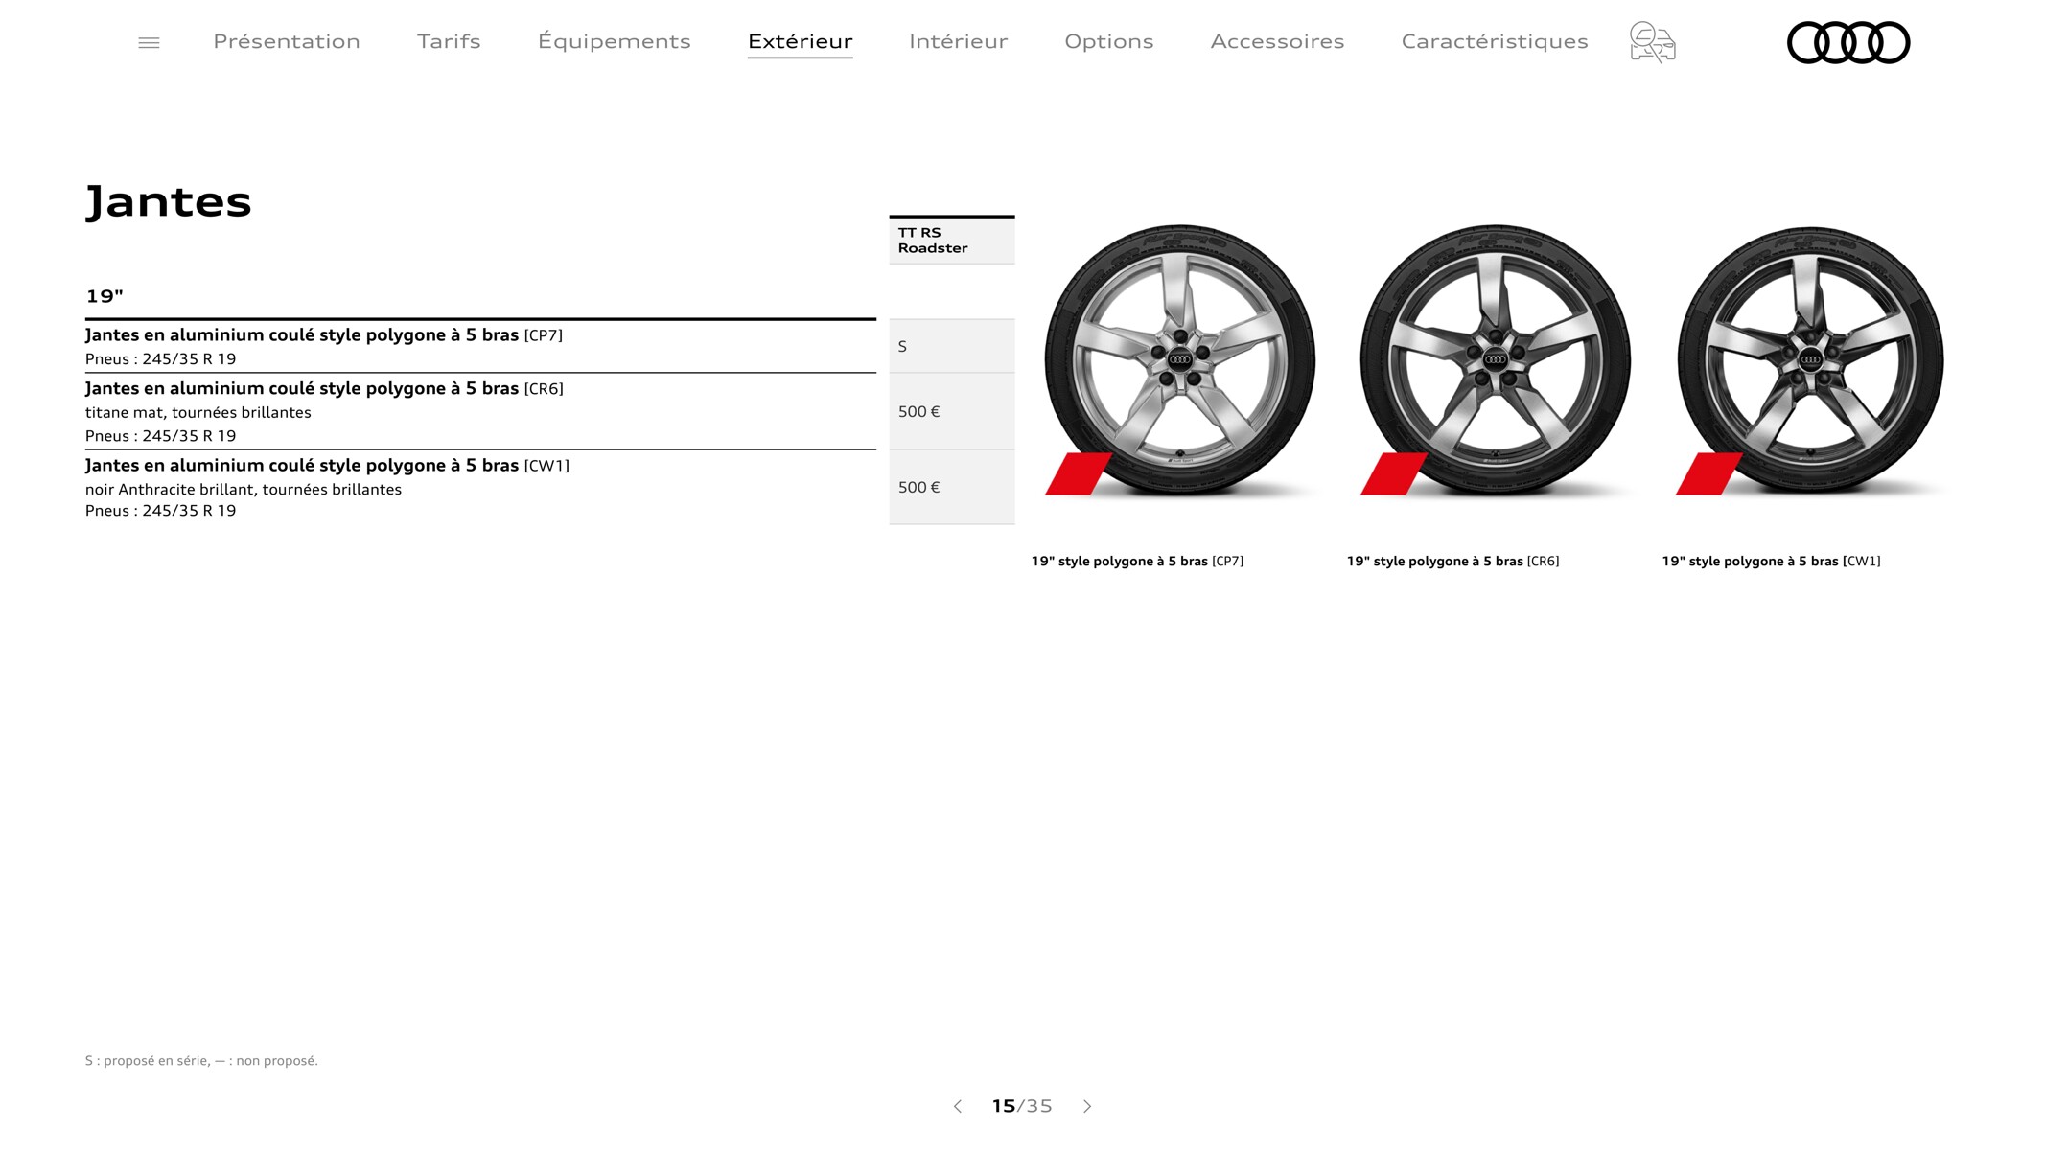The image size is (2045, 1150).
Task: Click the CR6 titanium wheel image
Action: click(1496, 360)
